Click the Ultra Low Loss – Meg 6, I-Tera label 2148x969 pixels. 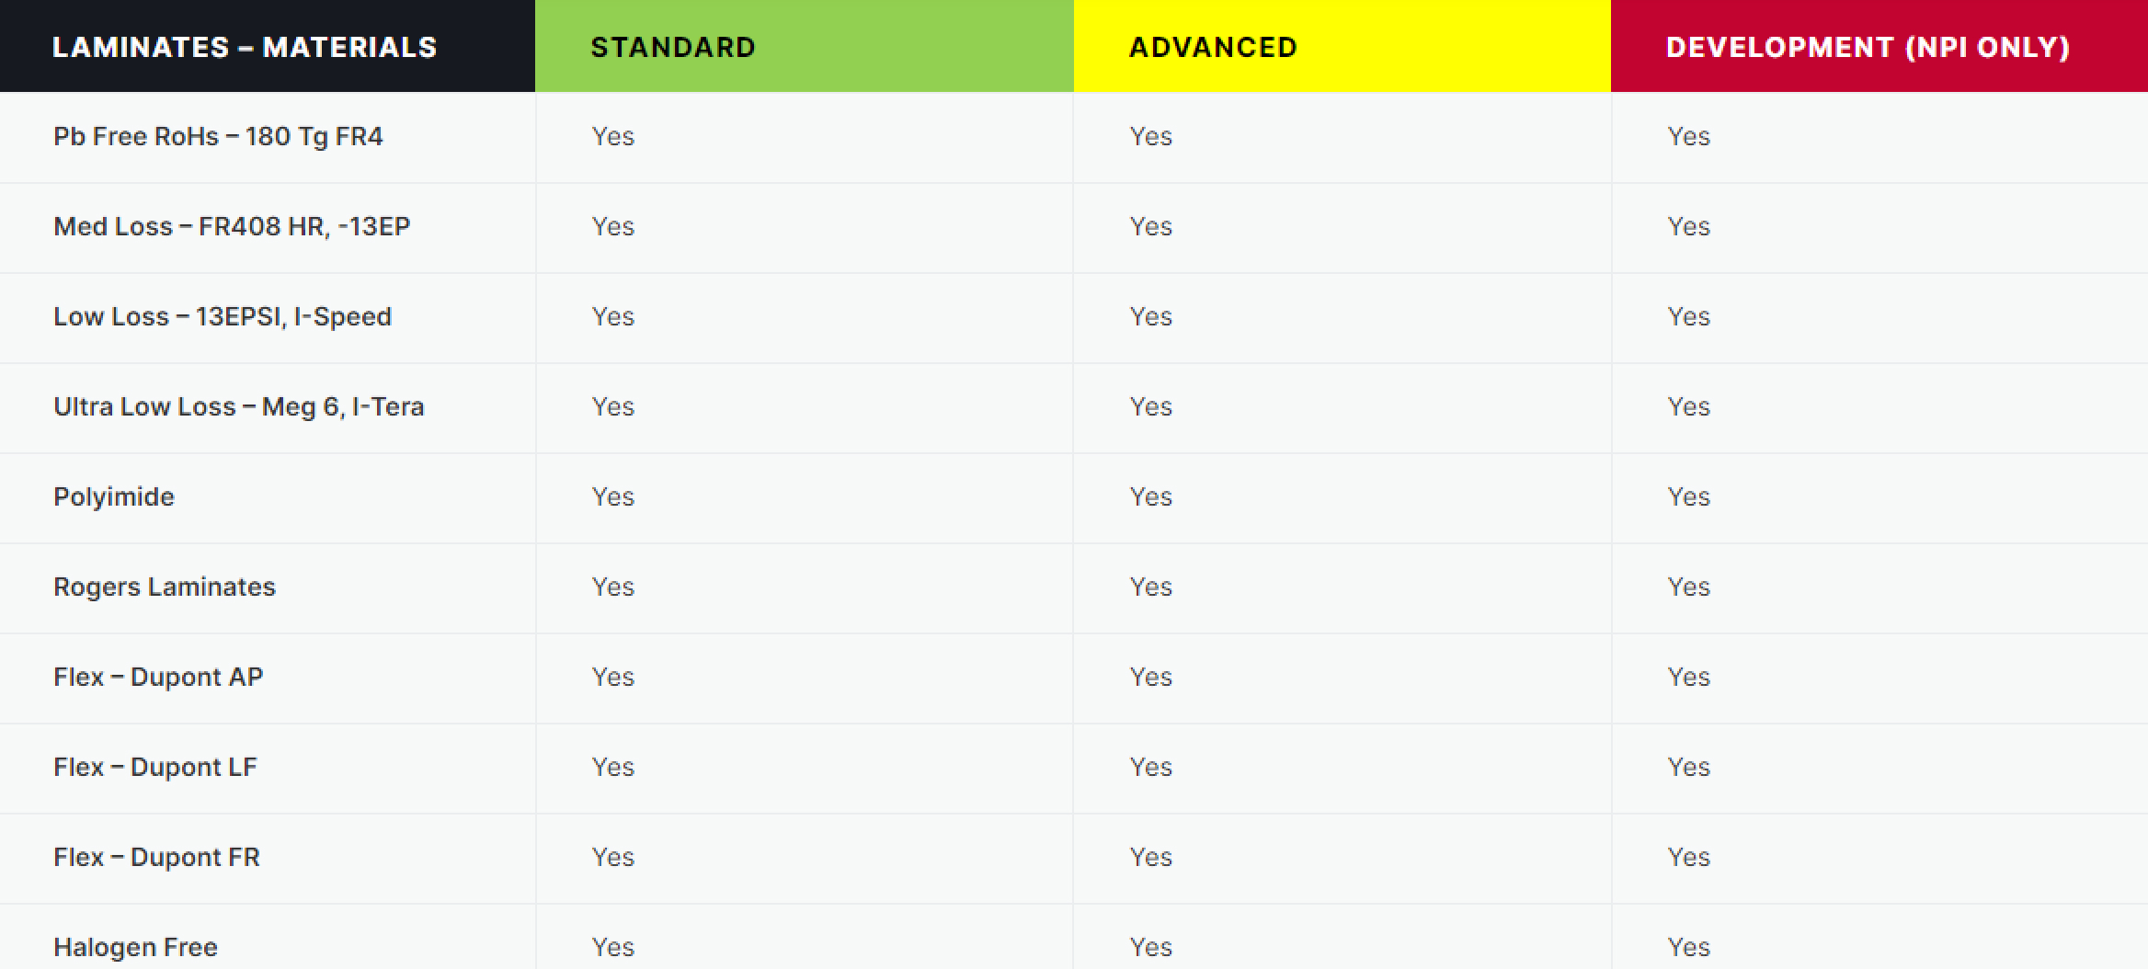(x=239, y=406)
